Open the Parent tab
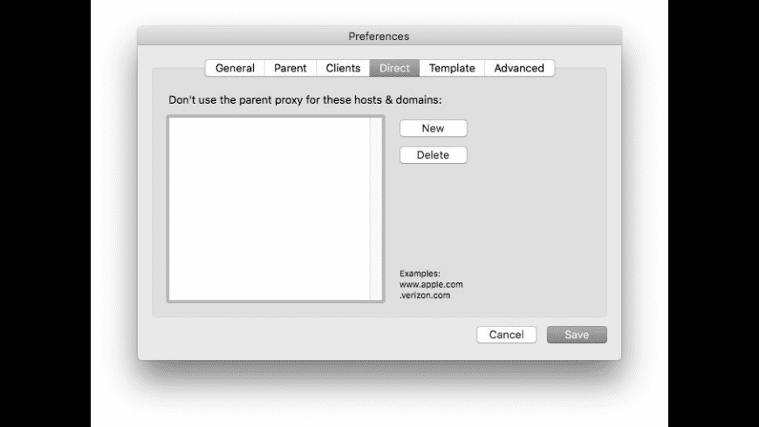The width and height of the screenshot is (759, 427). point(290,68)
